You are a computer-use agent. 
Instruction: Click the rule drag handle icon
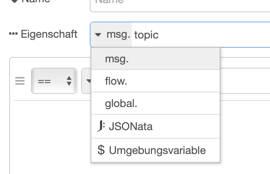click(x=20, y=81)
